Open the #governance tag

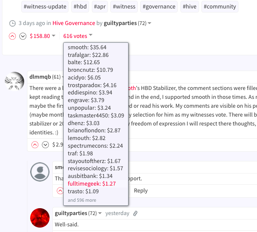click(159, 6)
